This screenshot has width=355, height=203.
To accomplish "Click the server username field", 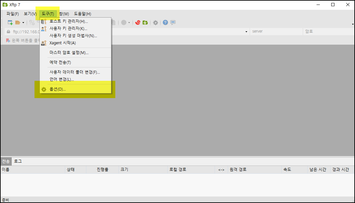I will (x=276, y=32).
